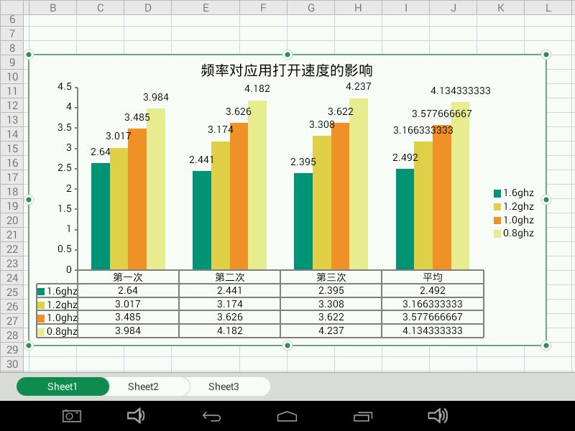Click the 1.0ghz swatch in data table row
The height and width of the screenshot is (431, 575).
click(x=41, y=318)
